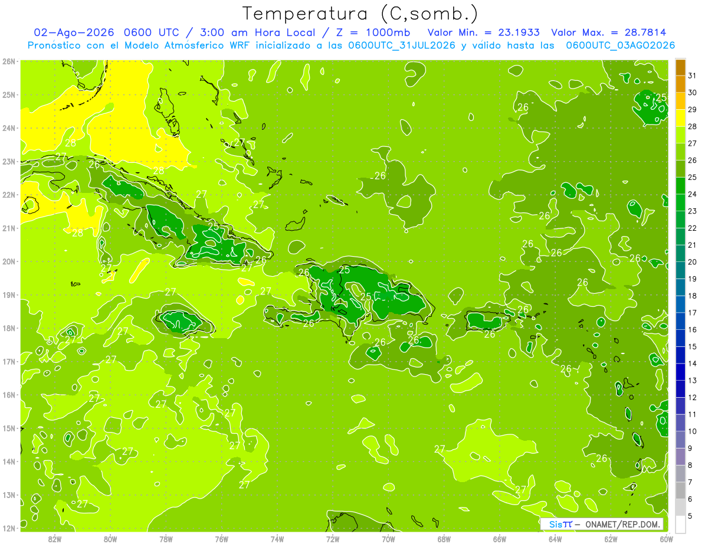
Task: Click the 22N latitude axis label
Action: coord(9,195)
